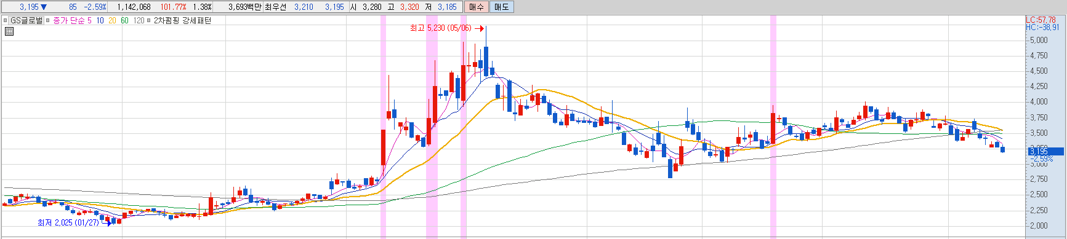Click the open price 3,280
1067x239 pixels.
(x=372, y=7)
